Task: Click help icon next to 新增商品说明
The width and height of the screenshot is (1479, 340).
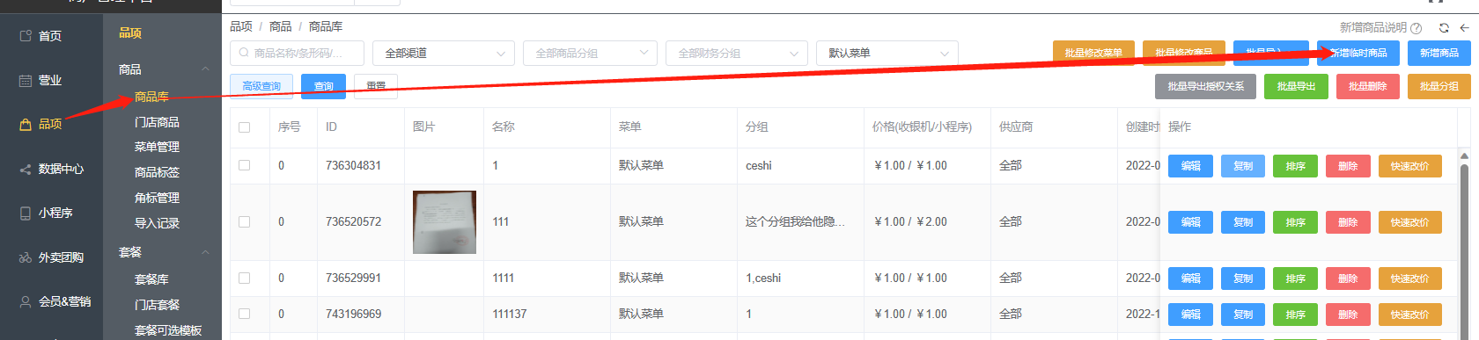Action: coord(1416,28)
